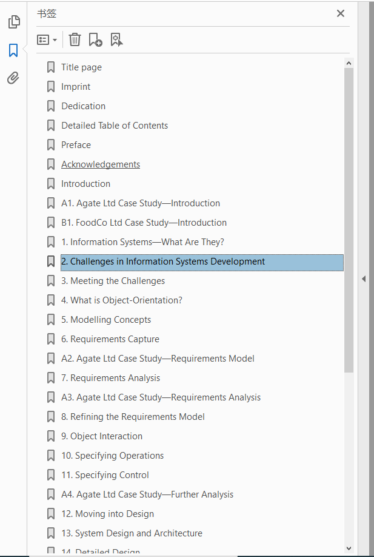Select 13. System Design and Architecture
This screenshot has width=374, height=557.
pos(132,533)
